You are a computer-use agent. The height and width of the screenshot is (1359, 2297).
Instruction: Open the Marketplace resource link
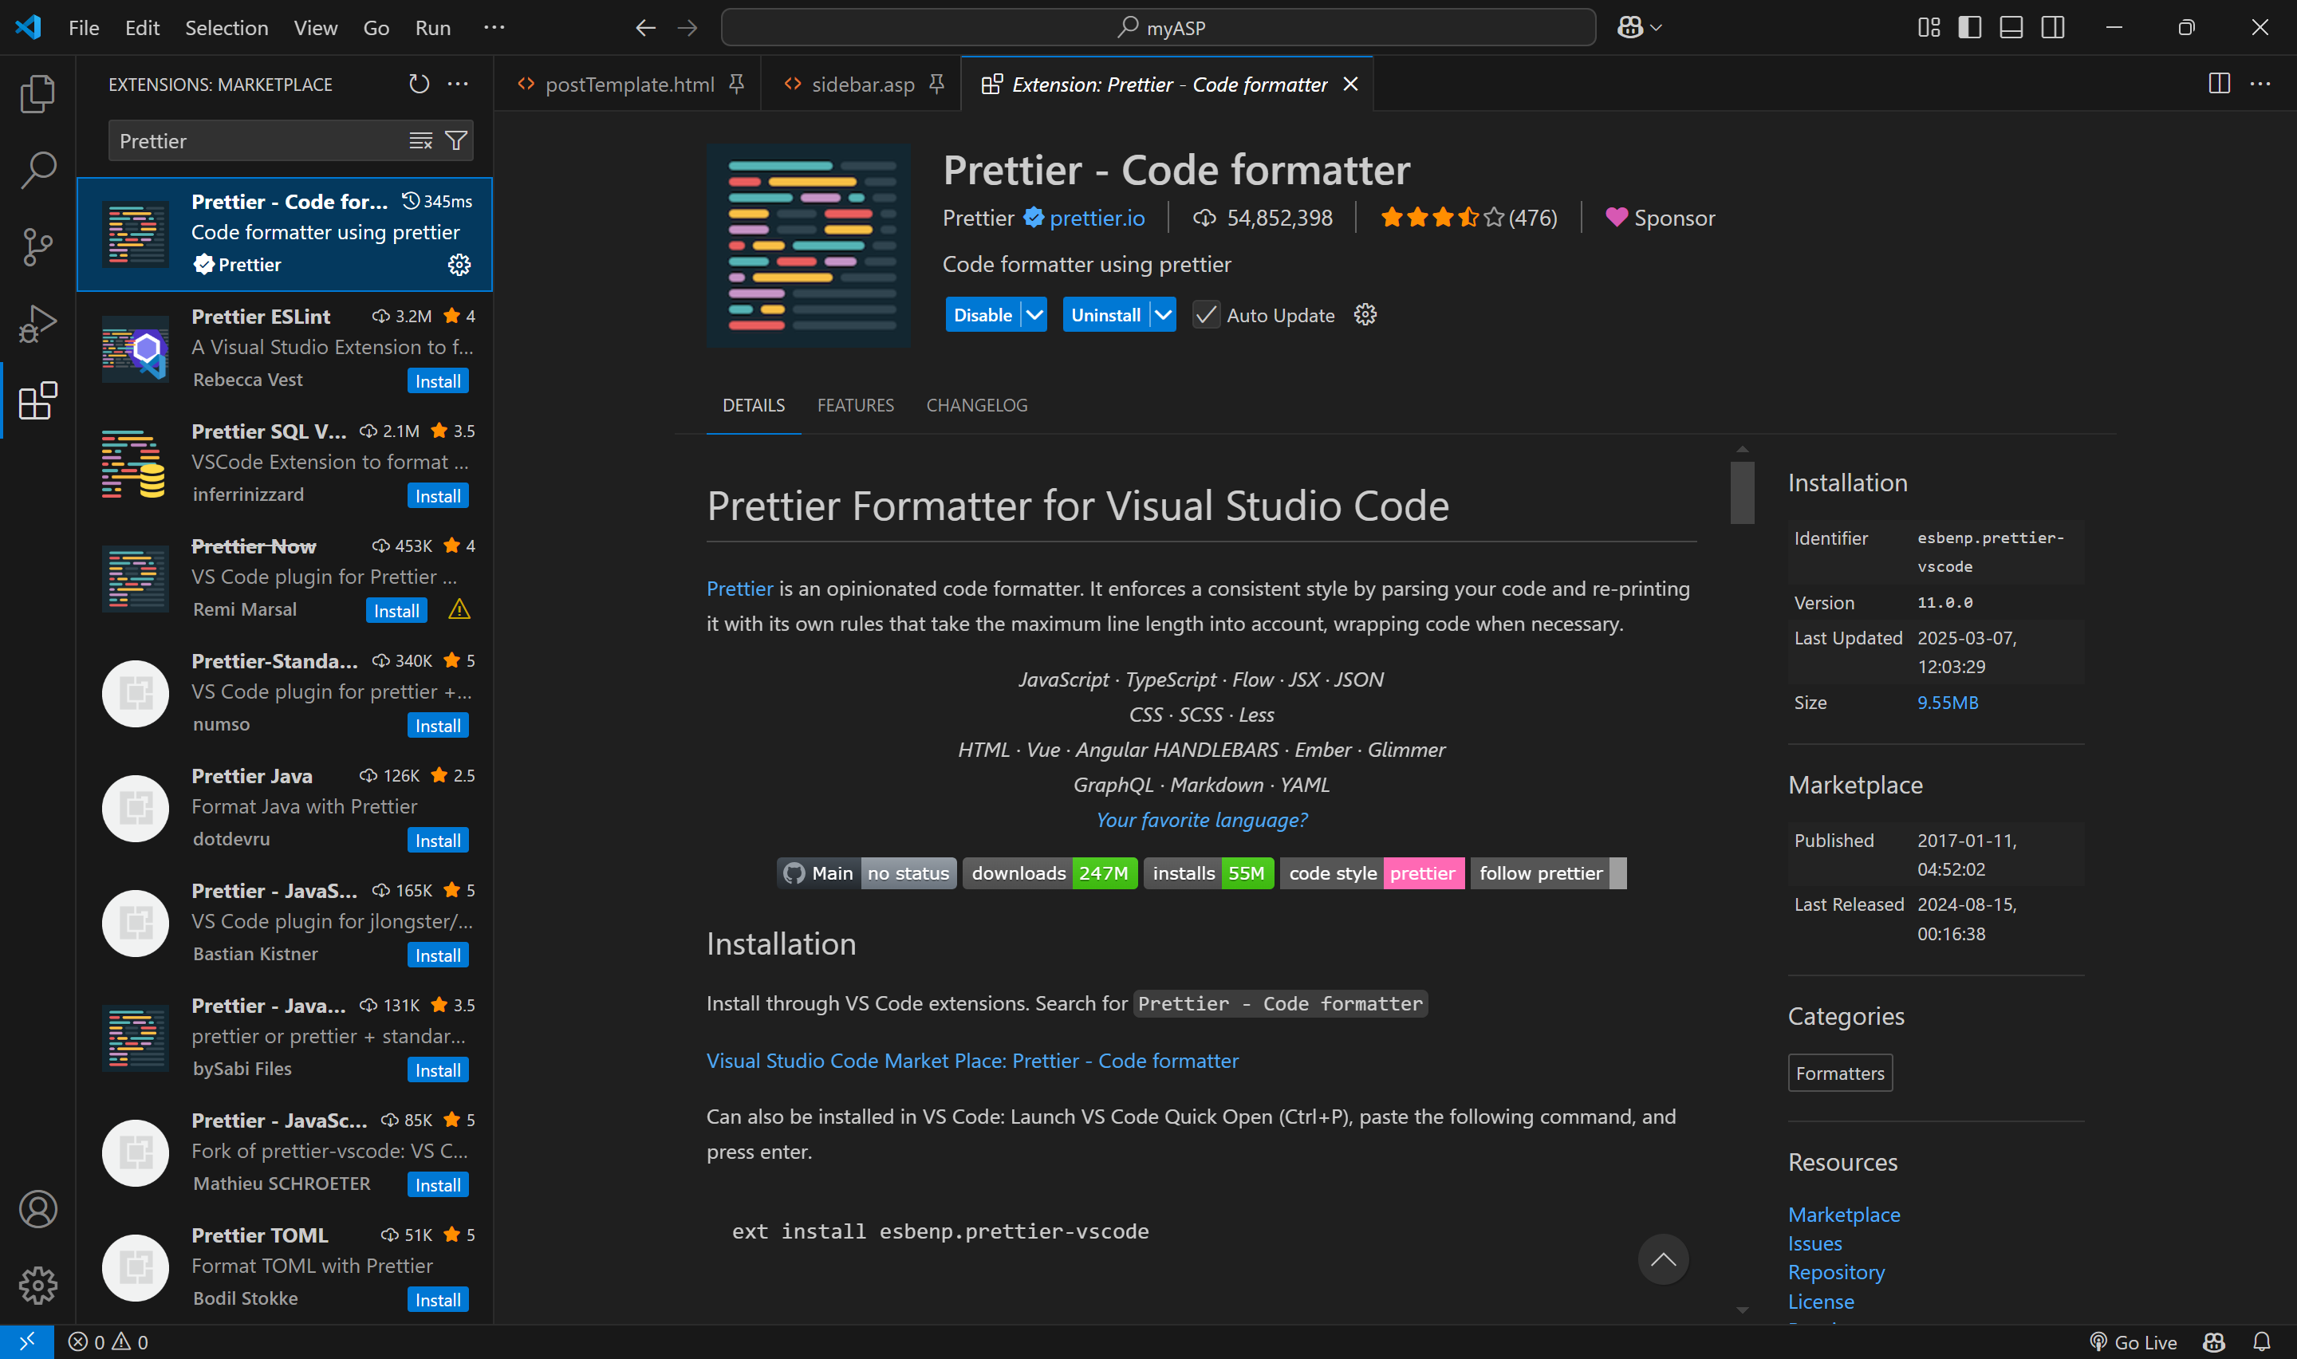point(1844,1215)
